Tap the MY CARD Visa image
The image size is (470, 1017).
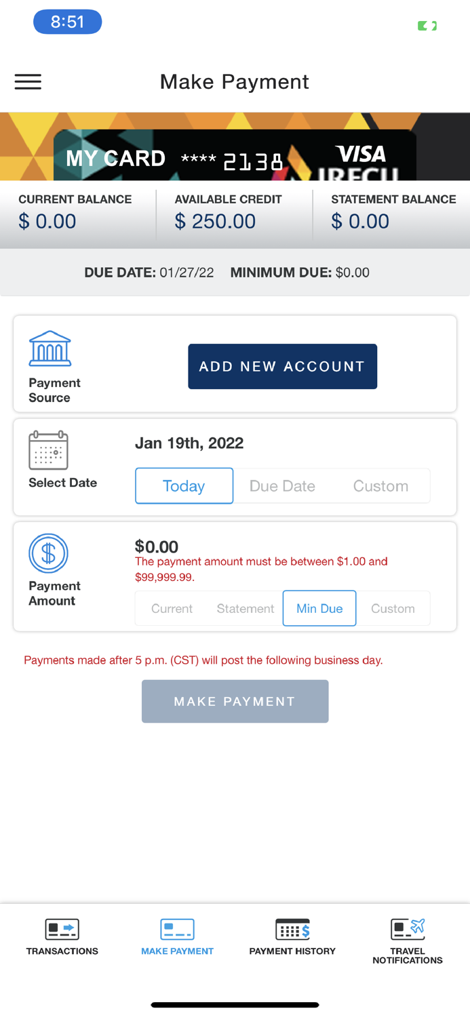pyautogui.click(x=235, y=146)
